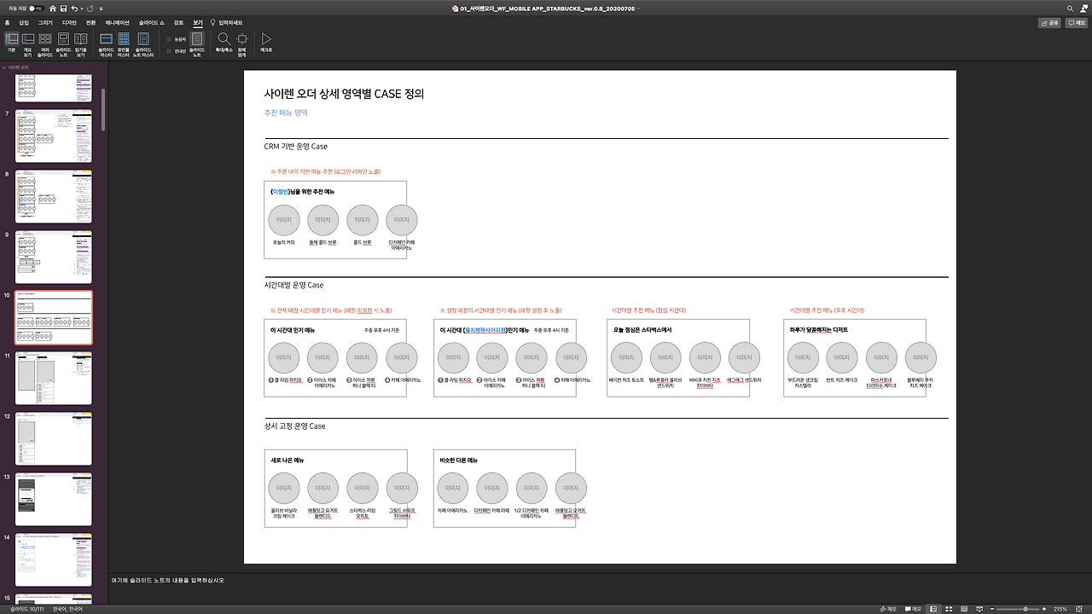Click into the slide notes input area
Screen dimensions: 1092x614
click(x=599, y=588)
